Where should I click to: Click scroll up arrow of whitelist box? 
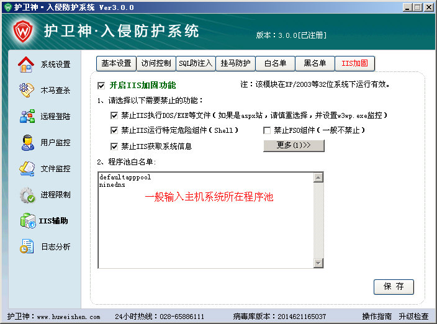[318, 178]
